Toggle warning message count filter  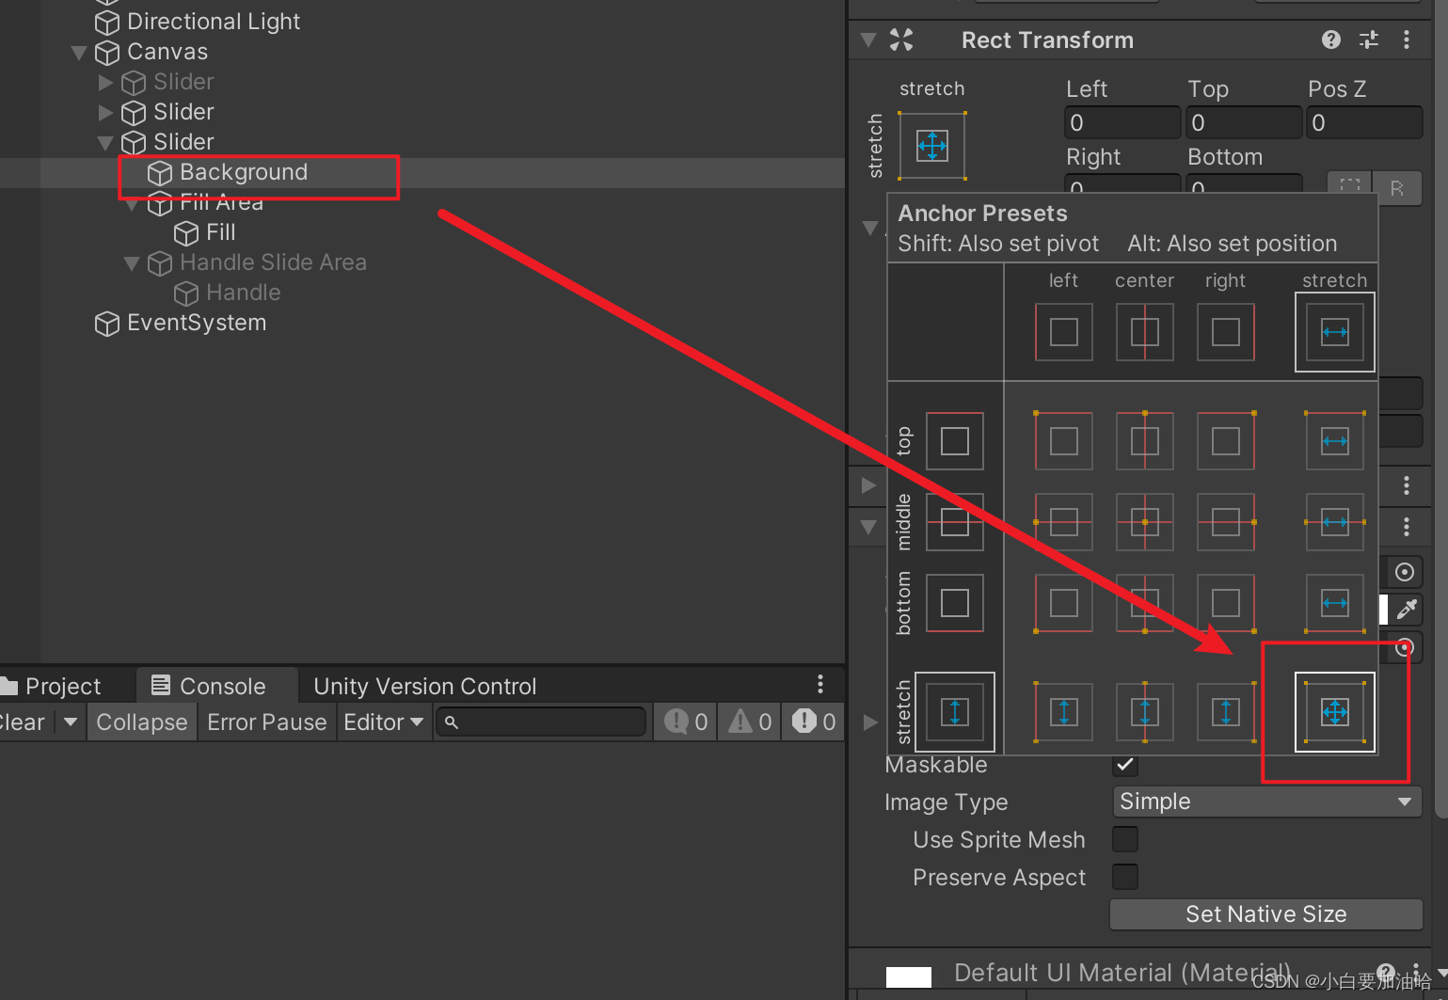click(750, 722)
